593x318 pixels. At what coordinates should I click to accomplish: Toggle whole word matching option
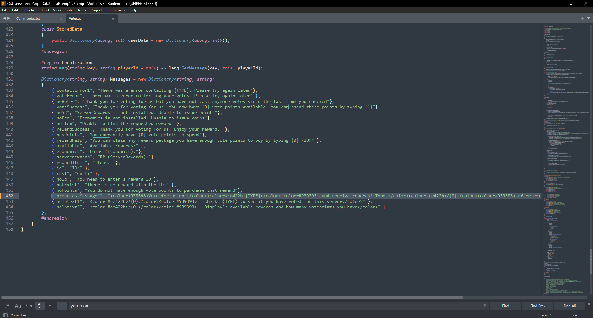pyautogui.click(x=29, y=306)
